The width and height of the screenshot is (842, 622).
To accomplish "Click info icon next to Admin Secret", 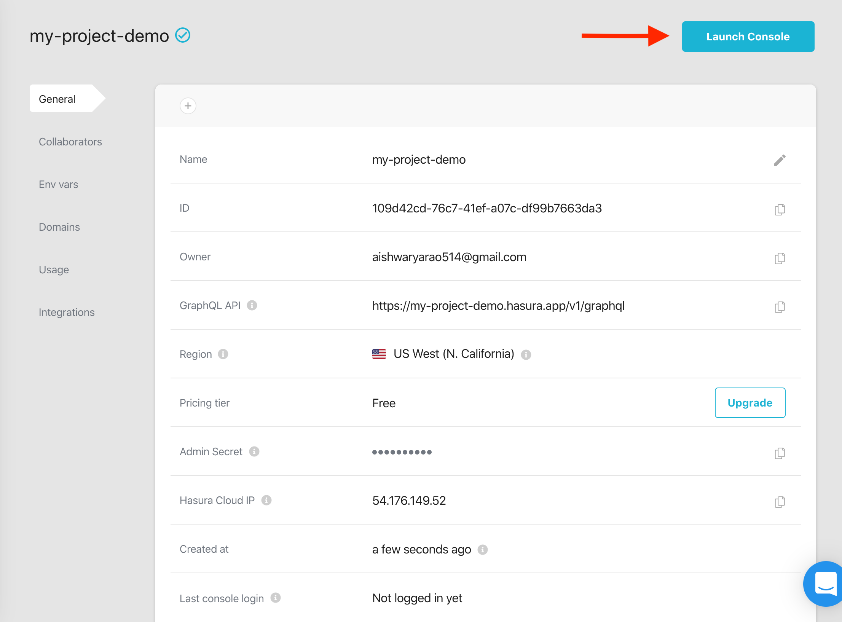I will (254, 451).
